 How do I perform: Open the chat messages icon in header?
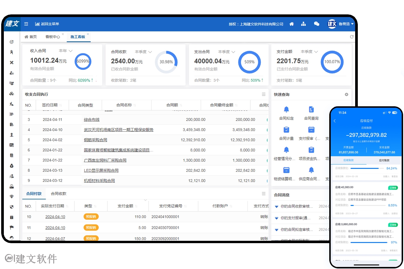pos(317,24)
